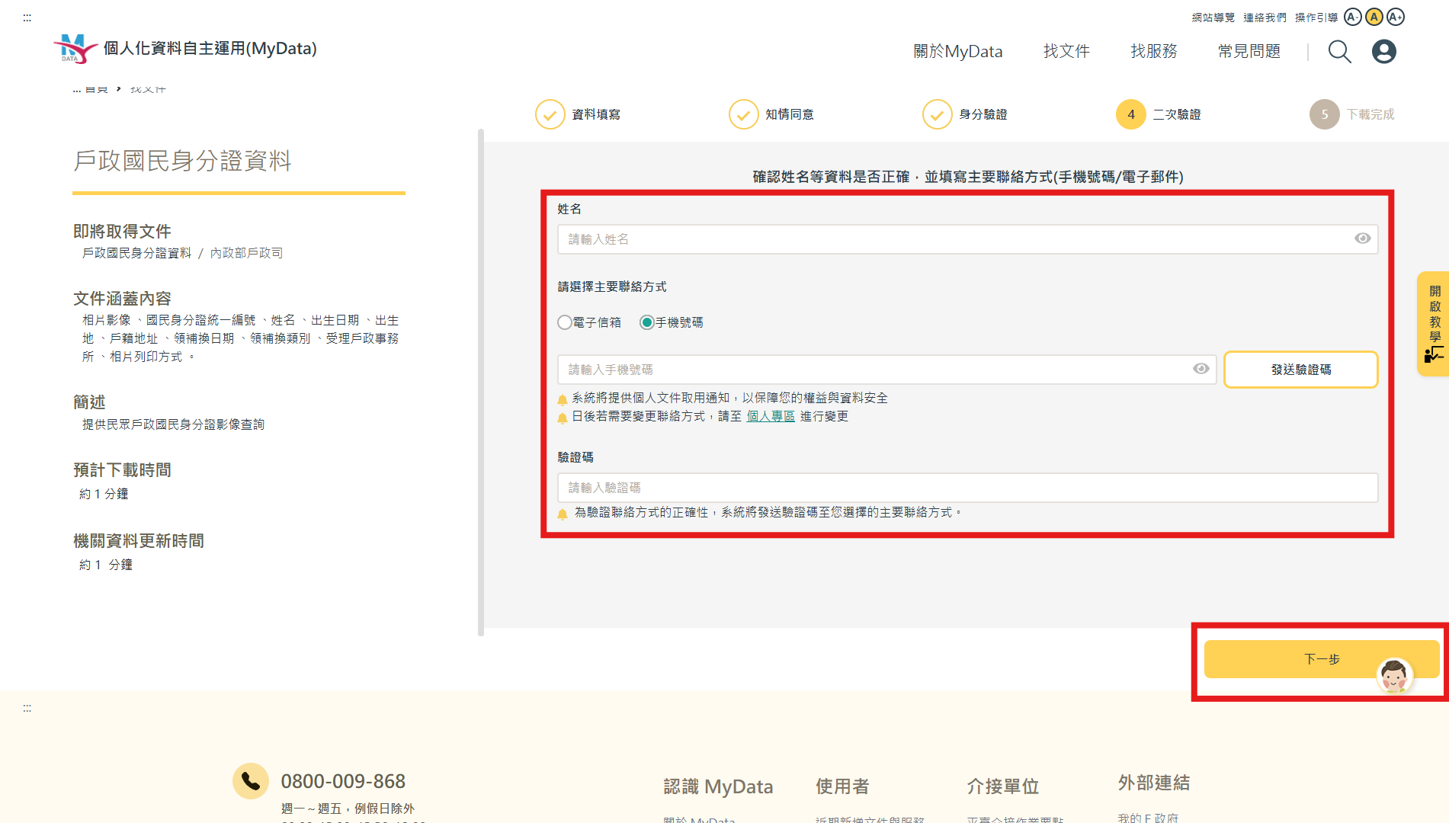Open the 操作引導 link
The width and height of the screenshot is (1449, 823).
pos(1316,18)
